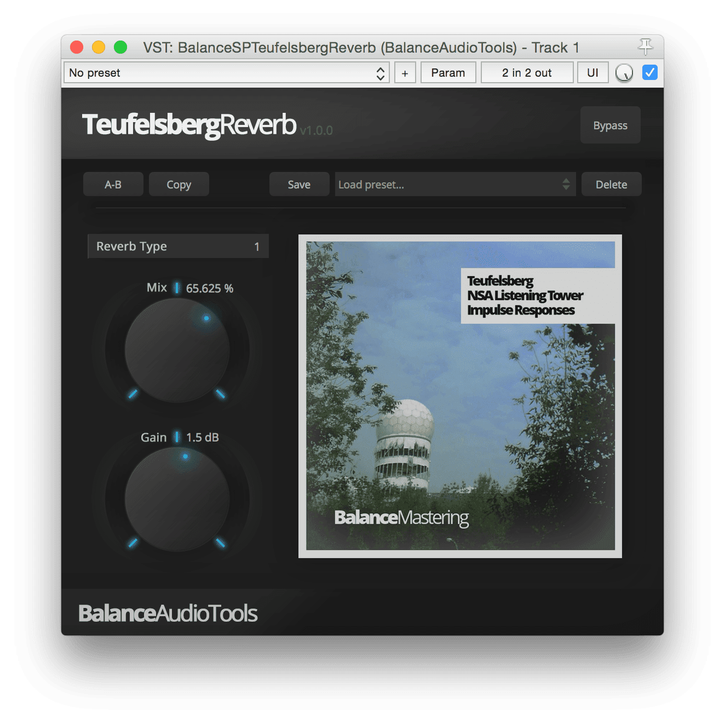
Task: Open the 2 in 2 out routing
Action: pos(527,73)
